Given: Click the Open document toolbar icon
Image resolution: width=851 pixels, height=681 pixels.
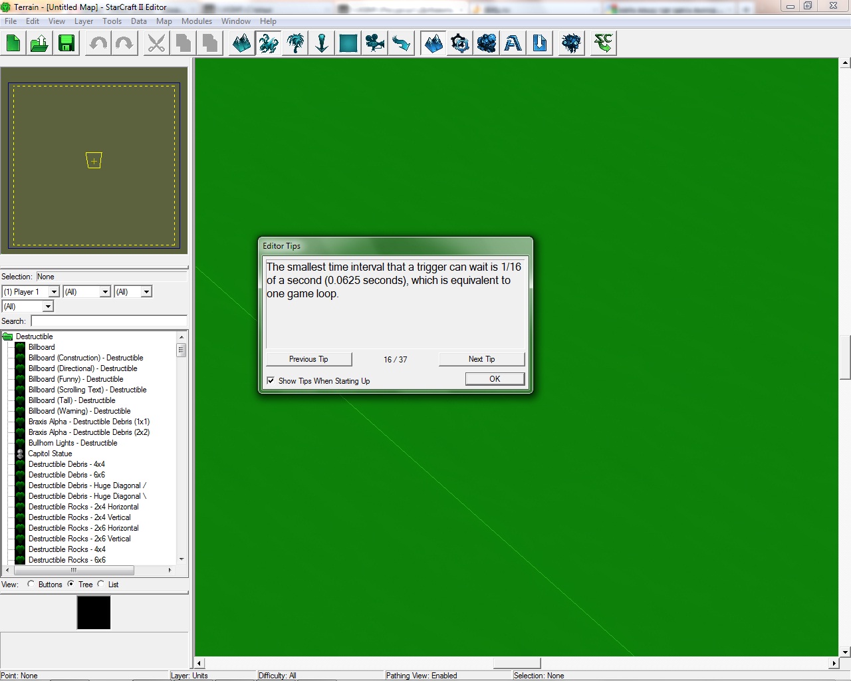Looking at the screenshot, I should 40,44.
